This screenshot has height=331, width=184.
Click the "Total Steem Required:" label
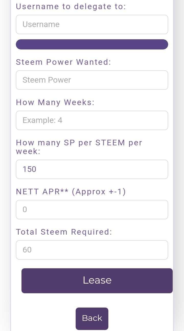point(64,232)
